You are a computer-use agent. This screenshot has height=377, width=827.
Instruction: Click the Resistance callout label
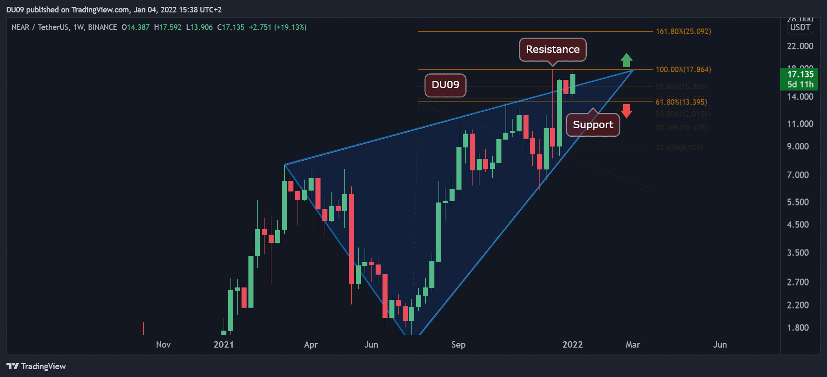pyautogui.click(x=552, y=49)
